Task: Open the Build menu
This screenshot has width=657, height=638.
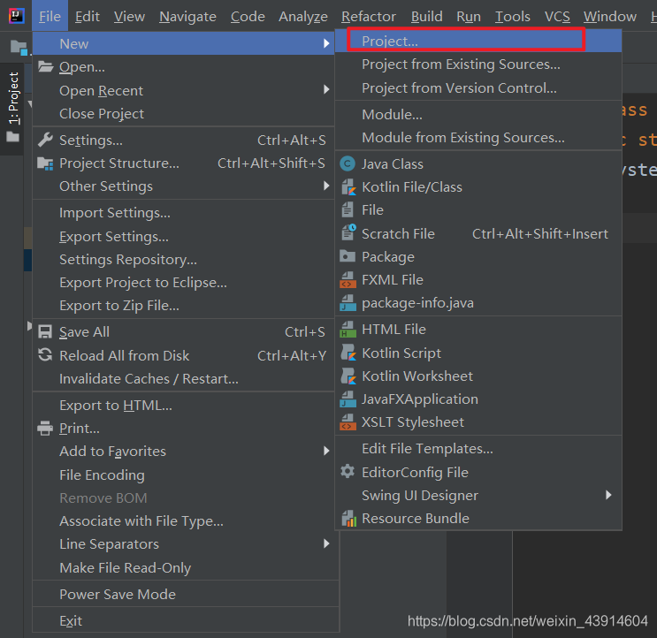Action: 426,16
